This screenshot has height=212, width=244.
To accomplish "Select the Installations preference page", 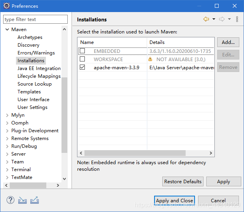I will 31,61.
